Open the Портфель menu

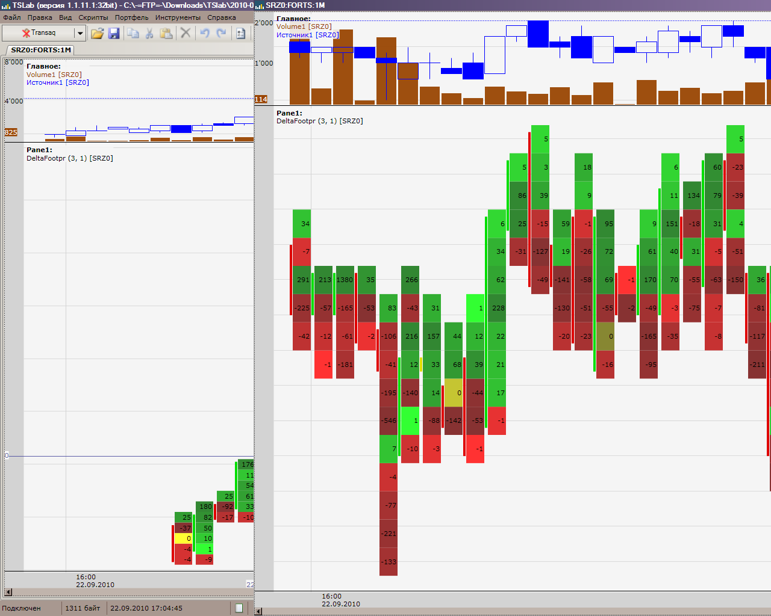click(x=132, y=17)
